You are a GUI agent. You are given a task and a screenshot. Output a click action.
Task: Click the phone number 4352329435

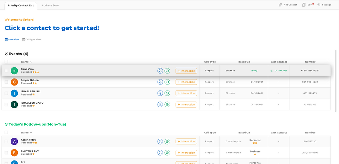(x=310, y=93)
